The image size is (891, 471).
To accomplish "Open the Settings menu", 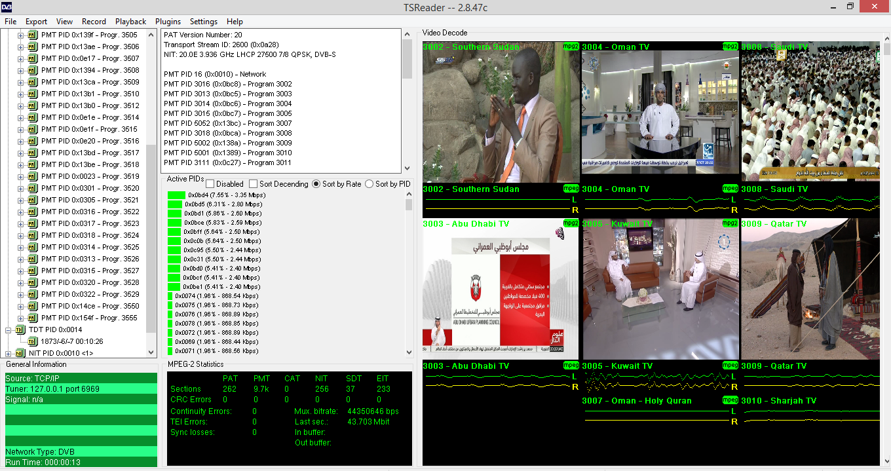I will (x=204, y=22).
